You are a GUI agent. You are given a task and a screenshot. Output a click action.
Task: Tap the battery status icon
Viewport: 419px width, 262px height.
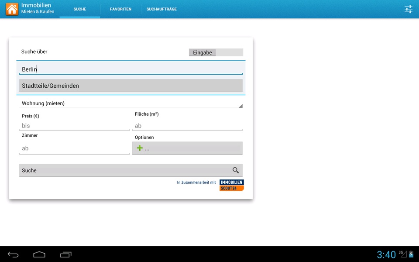coord(411,254)
